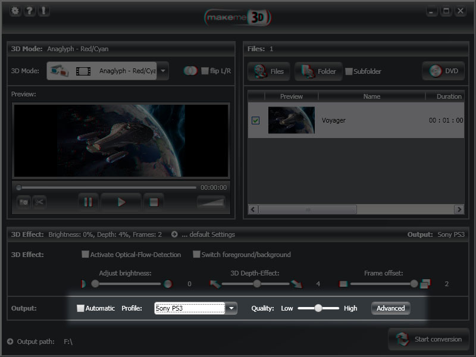Load a disc with DVD button
The height and width of the screenshot is (357, 476).
pos(443,71)
